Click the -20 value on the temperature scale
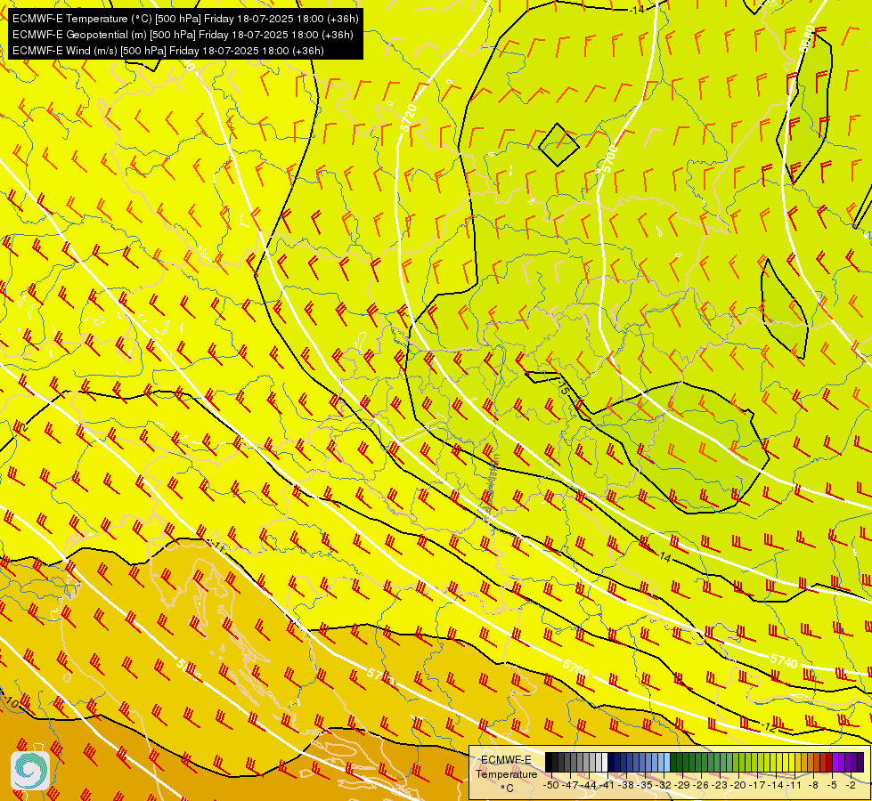 [x=738, y=786]
